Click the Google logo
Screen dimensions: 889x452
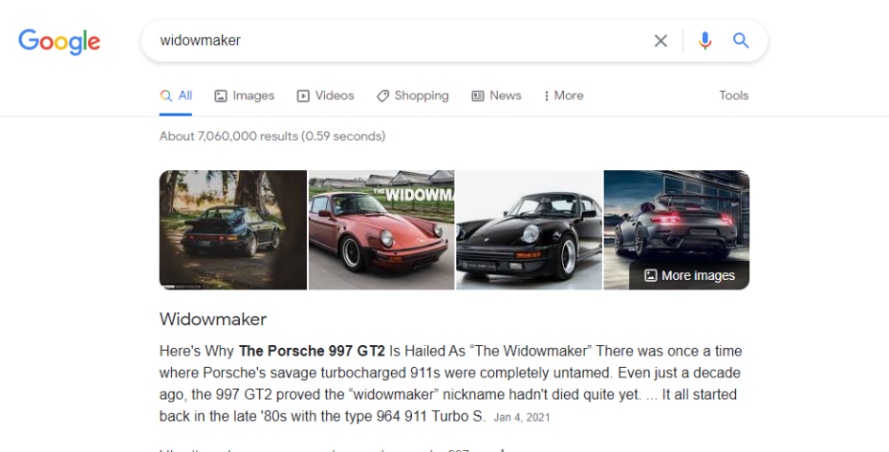(59, 41)
